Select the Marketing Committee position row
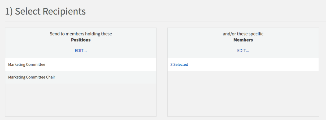Viewport: 326px width, 120px height. click(x=27, y=64)
